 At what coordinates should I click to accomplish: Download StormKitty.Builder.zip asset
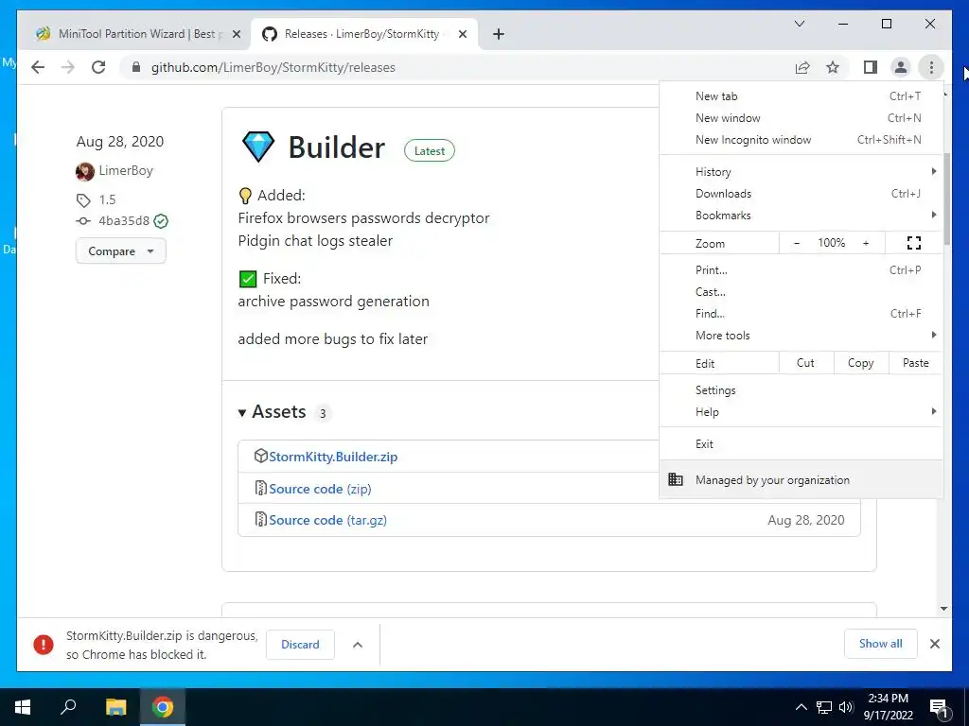tap(333, 457)
